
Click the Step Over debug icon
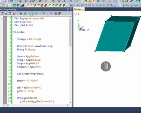coord(36,13)
